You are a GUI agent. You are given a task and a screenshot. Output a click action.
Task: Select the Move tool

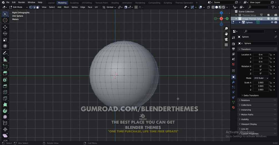[5, 27]
